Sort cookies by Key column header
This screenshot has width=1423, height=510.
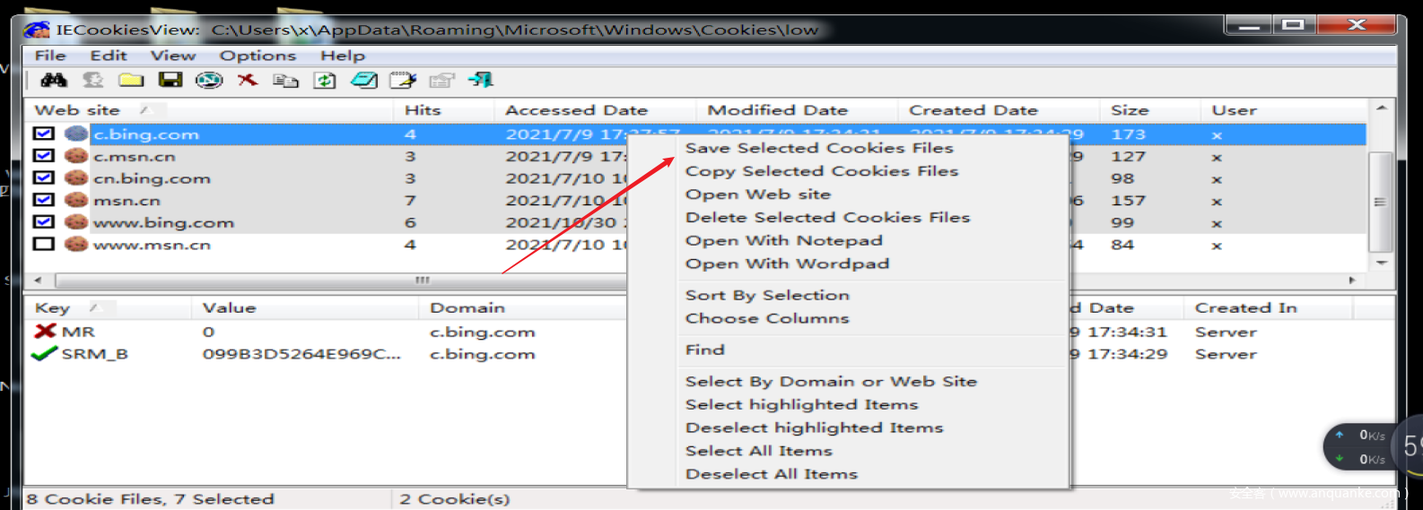click(x=52, y=307)
